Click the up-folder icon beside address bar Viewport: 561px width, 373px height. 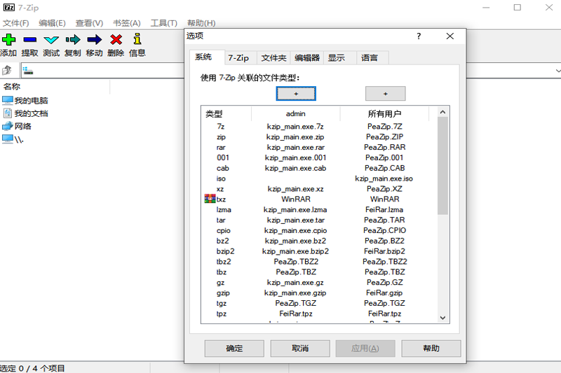tap(8, 71)
